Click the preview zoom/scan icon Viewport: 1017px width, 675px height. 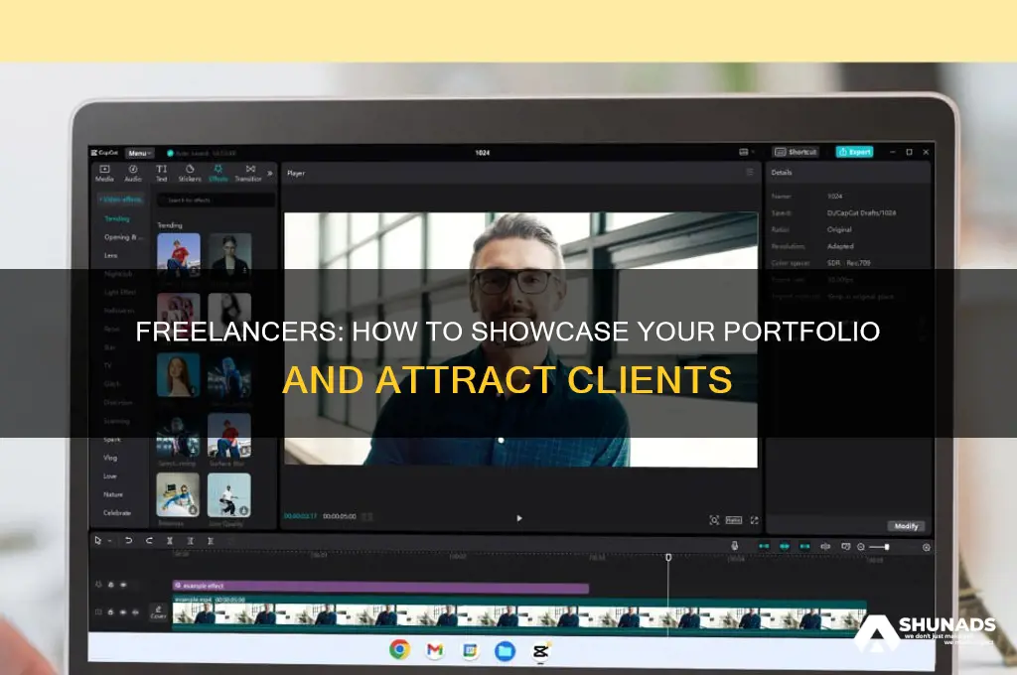pyautogui.click(x=714, y=520)
